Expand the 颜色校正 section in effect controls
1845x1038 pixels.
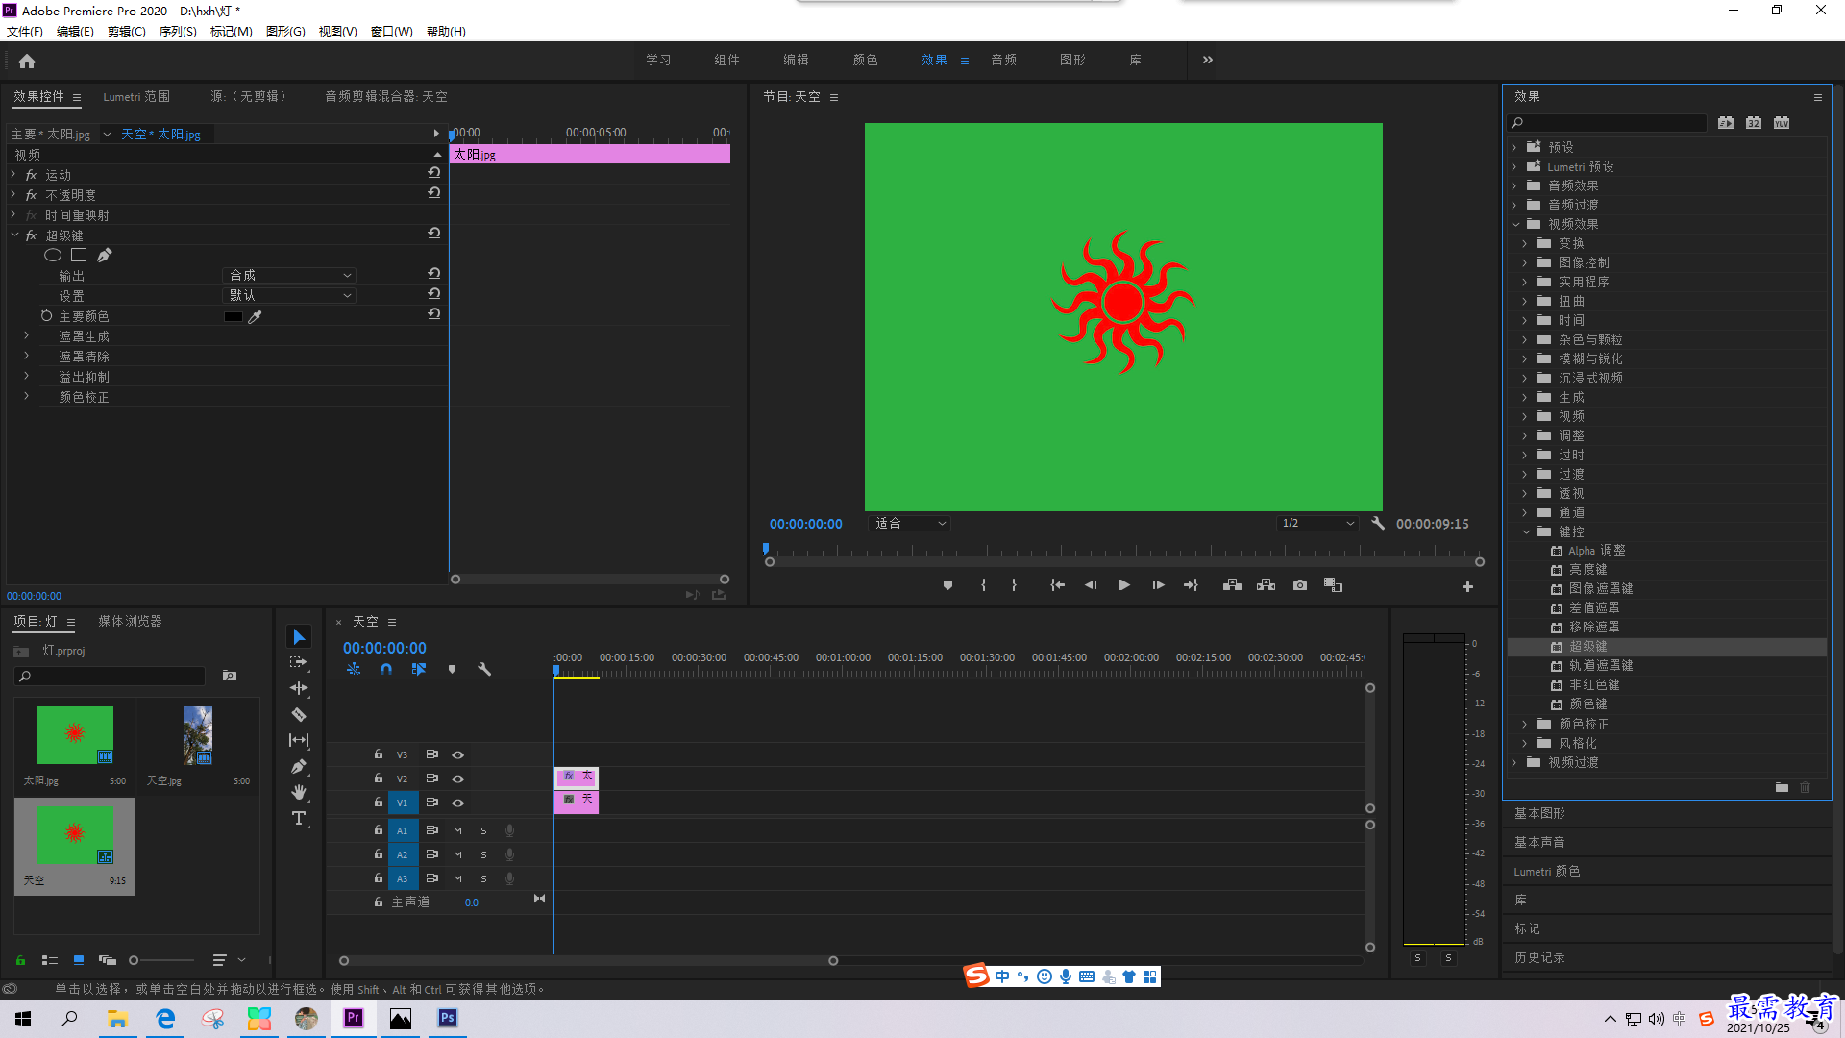click(26, 396)
